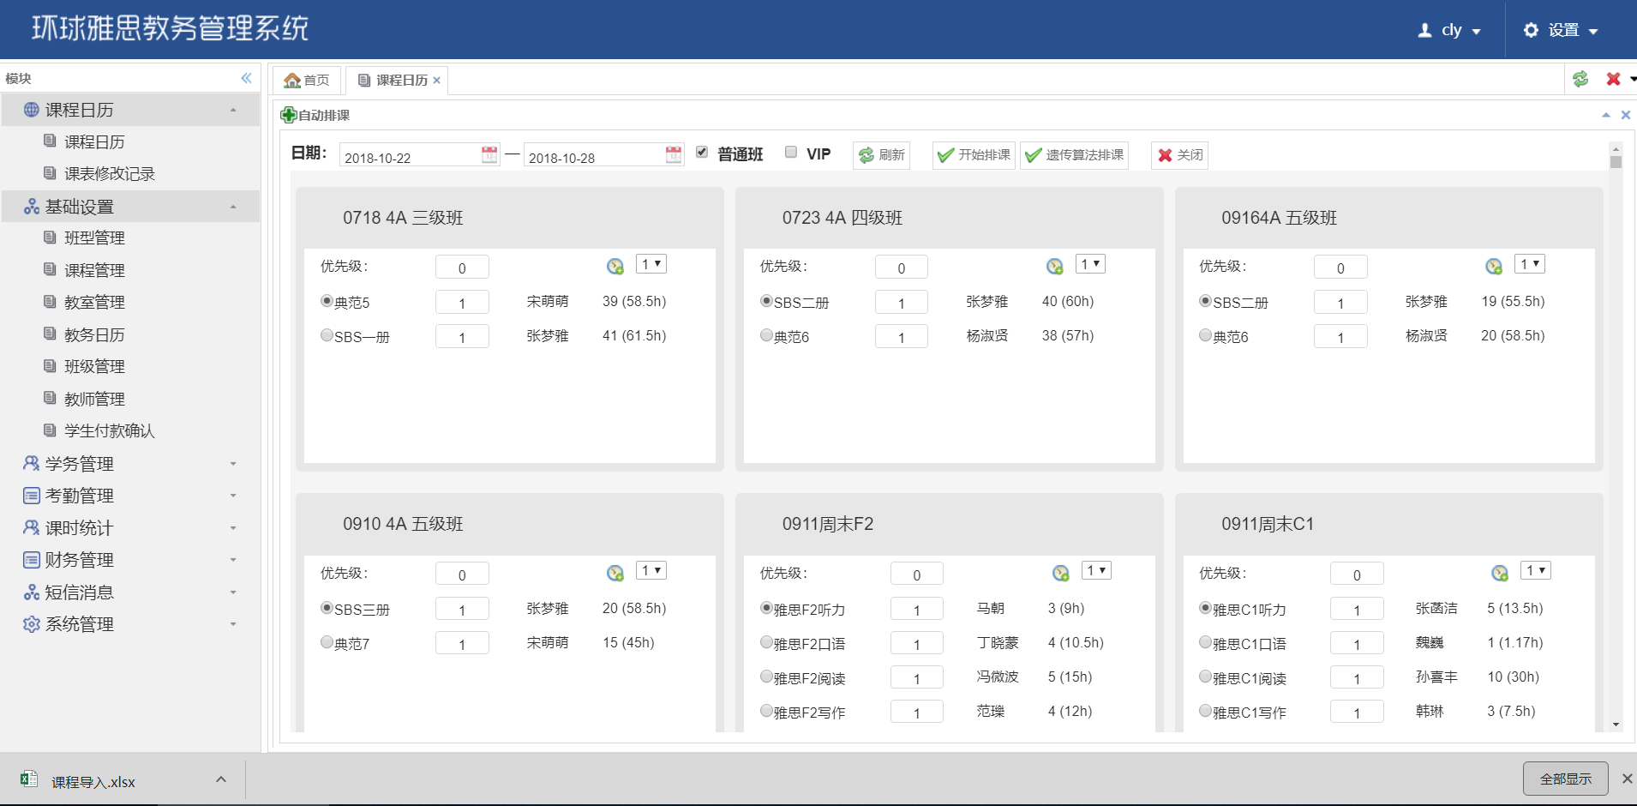
Task: Open 教师管理 in the sidebar
Action: click(x=94, y=399)
